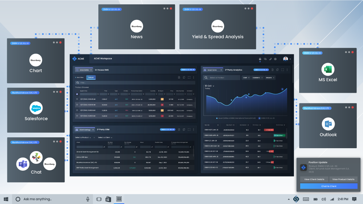Click the copy icon in In-house OMS panel
This screenshot has width=363, height=204.
click(x=184, y=78)
